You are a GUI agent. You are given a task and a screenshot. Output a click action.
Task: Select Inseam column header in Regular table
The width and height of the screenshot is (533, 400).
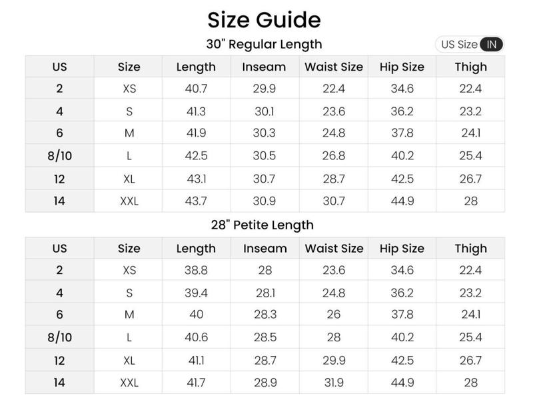(x=265, y=67)
